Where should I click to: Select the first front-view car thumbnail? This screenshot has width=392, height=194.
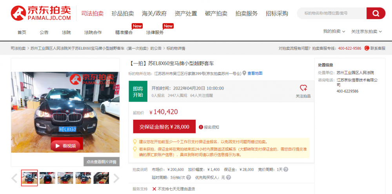click(29, 178)
